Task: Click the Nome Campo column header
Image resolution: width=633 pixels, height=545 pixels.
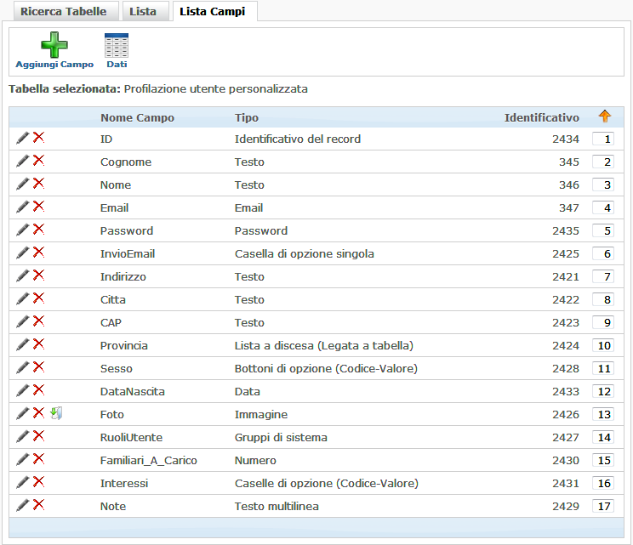Action: coord(137,118)
